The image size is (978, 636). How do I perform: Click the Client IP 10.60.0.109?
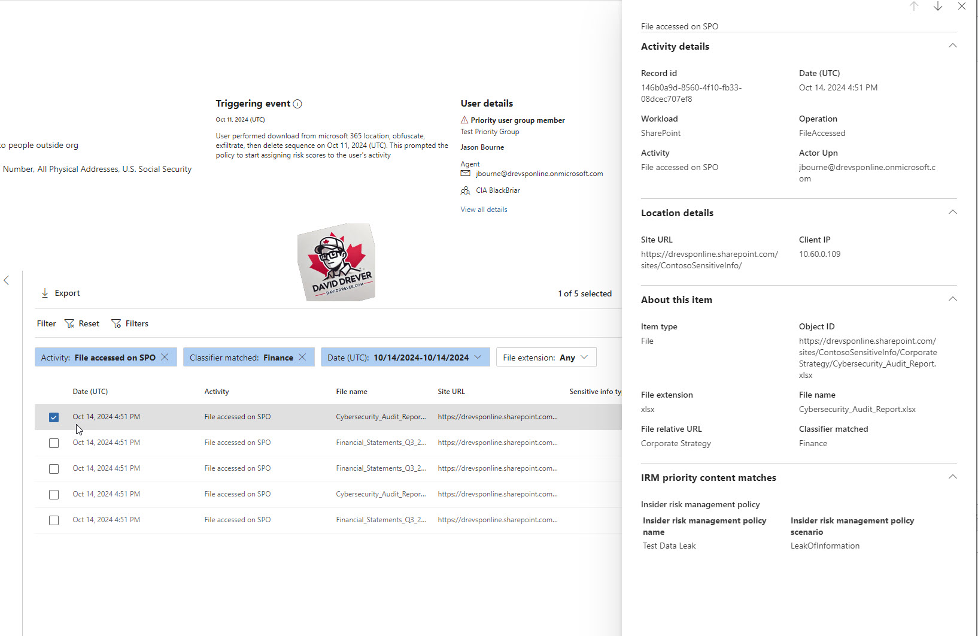(819, 254)
